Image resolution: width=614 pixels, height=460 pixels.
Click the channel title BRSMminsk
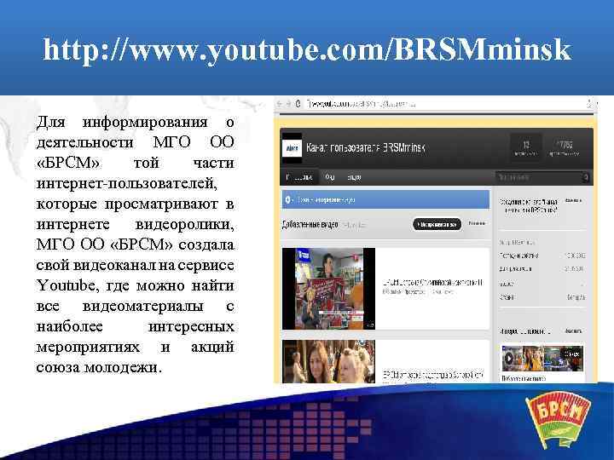coord(365,148)
